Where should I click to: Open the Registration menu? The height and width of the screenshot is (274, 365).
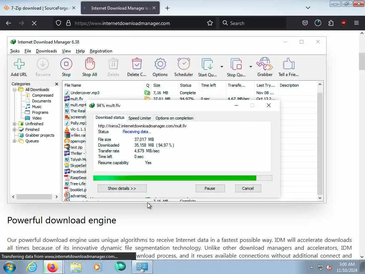[101, 51]
